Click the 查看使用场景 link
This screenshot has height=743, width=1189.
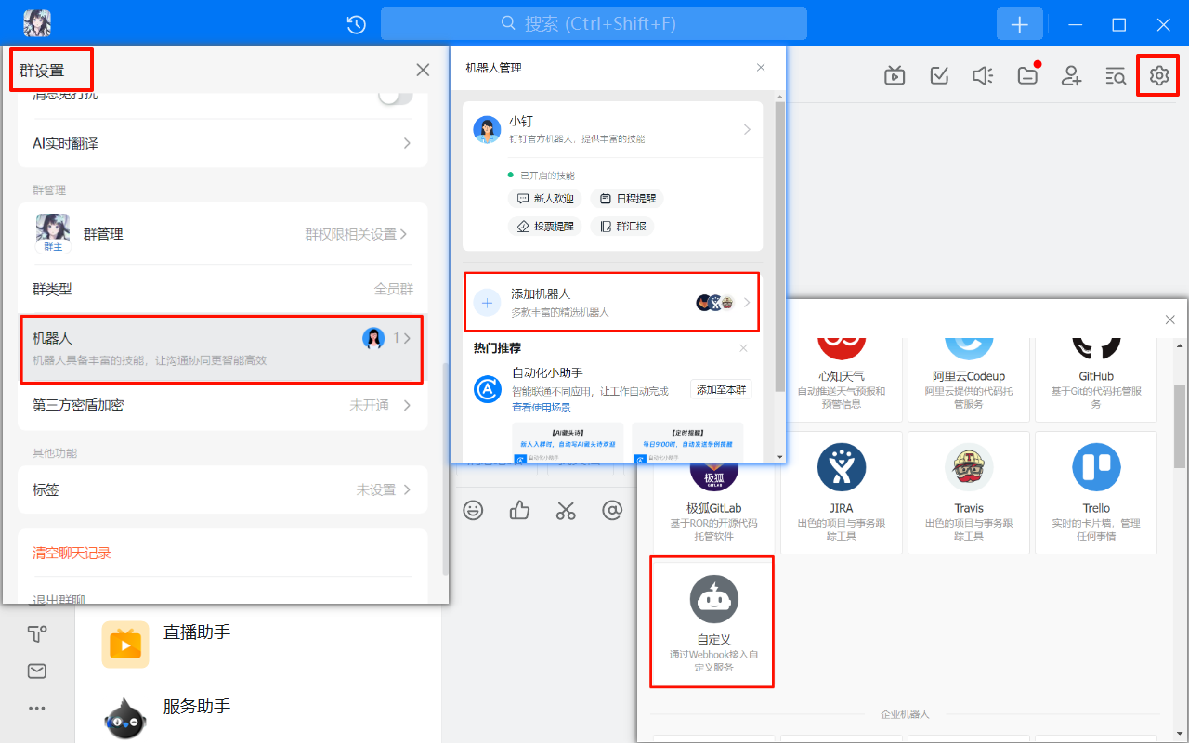541,407
